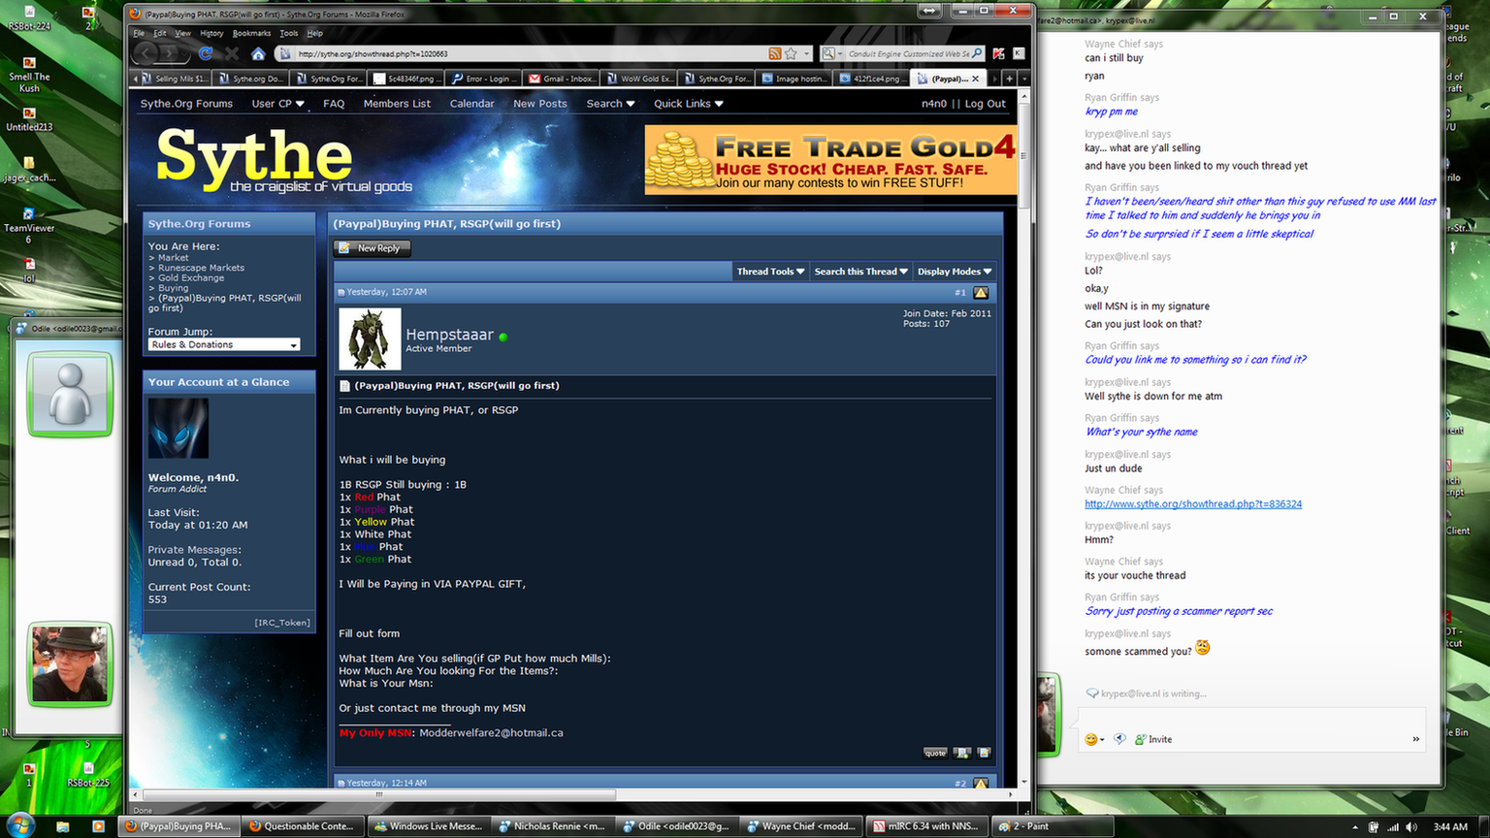The image size is (1490, 838).
Task: Open the Thread Tools dropdown
Action: tap(770, 272)
